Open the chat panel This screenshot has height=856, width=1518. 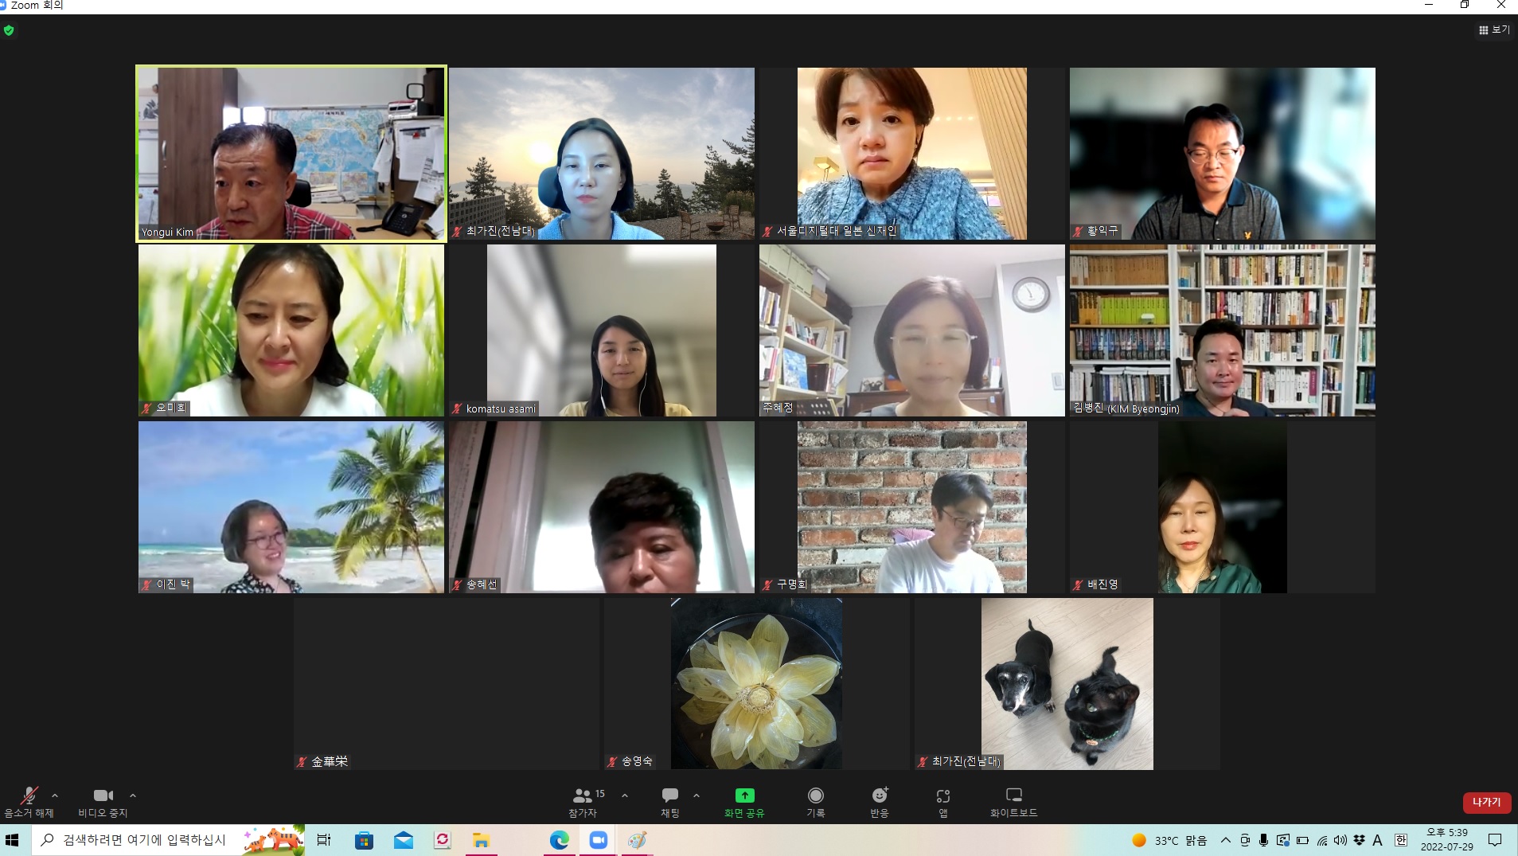[670, 801]
